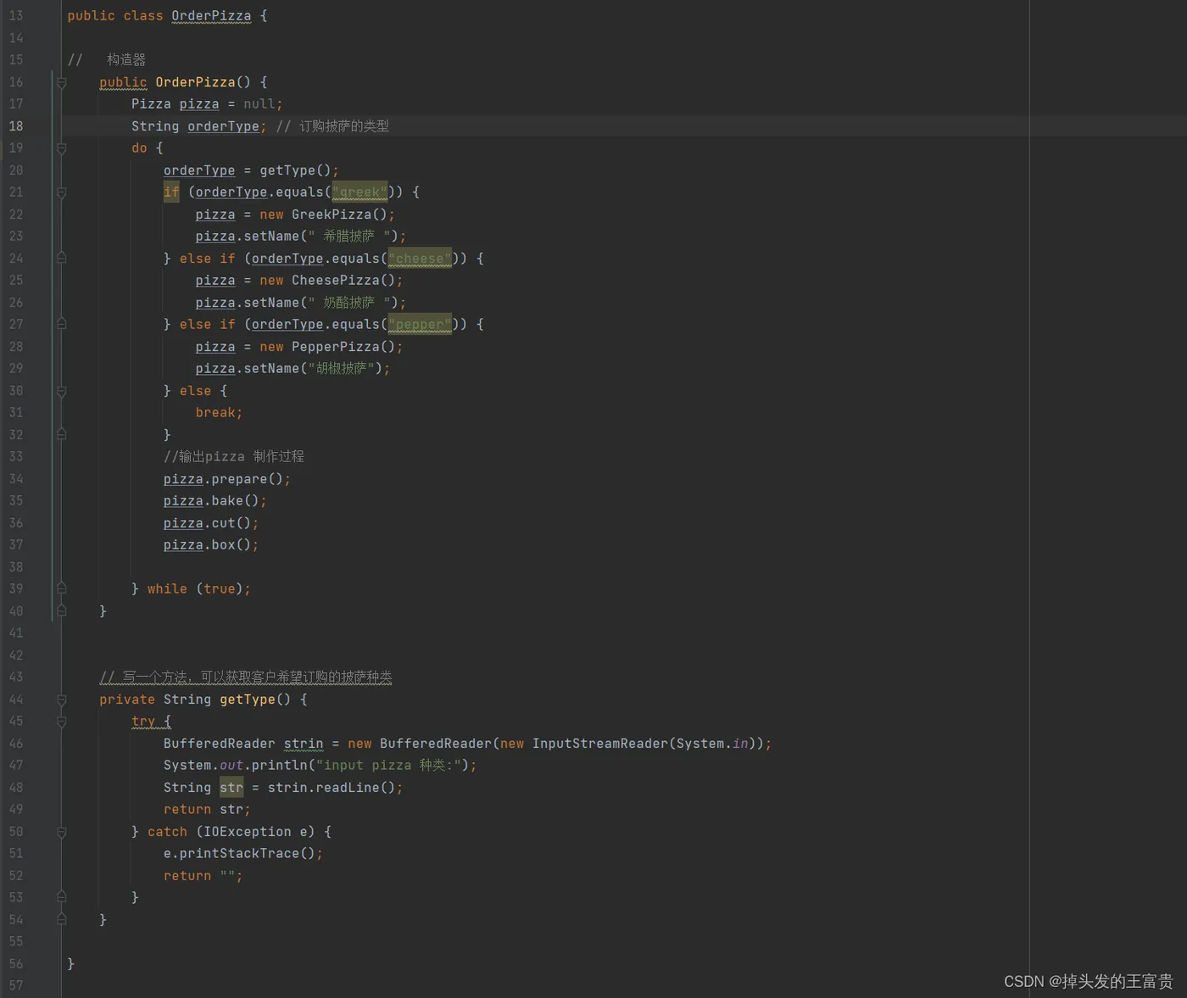Image resolution: width=1187 pixels, height=998 pixels.
Task: Click the comment 构造器 on line 15
Action: 126,60
